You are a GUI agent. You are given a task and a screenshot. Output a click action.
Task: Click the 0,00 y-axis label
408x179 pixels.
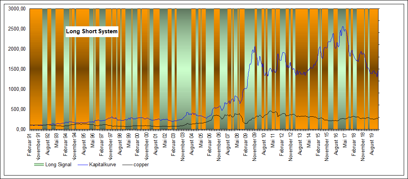21,129
